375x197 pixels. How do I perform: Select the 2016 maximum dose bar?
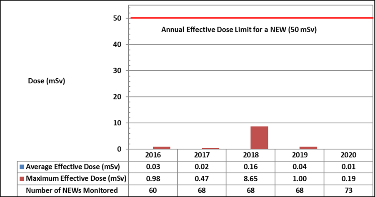161,147
